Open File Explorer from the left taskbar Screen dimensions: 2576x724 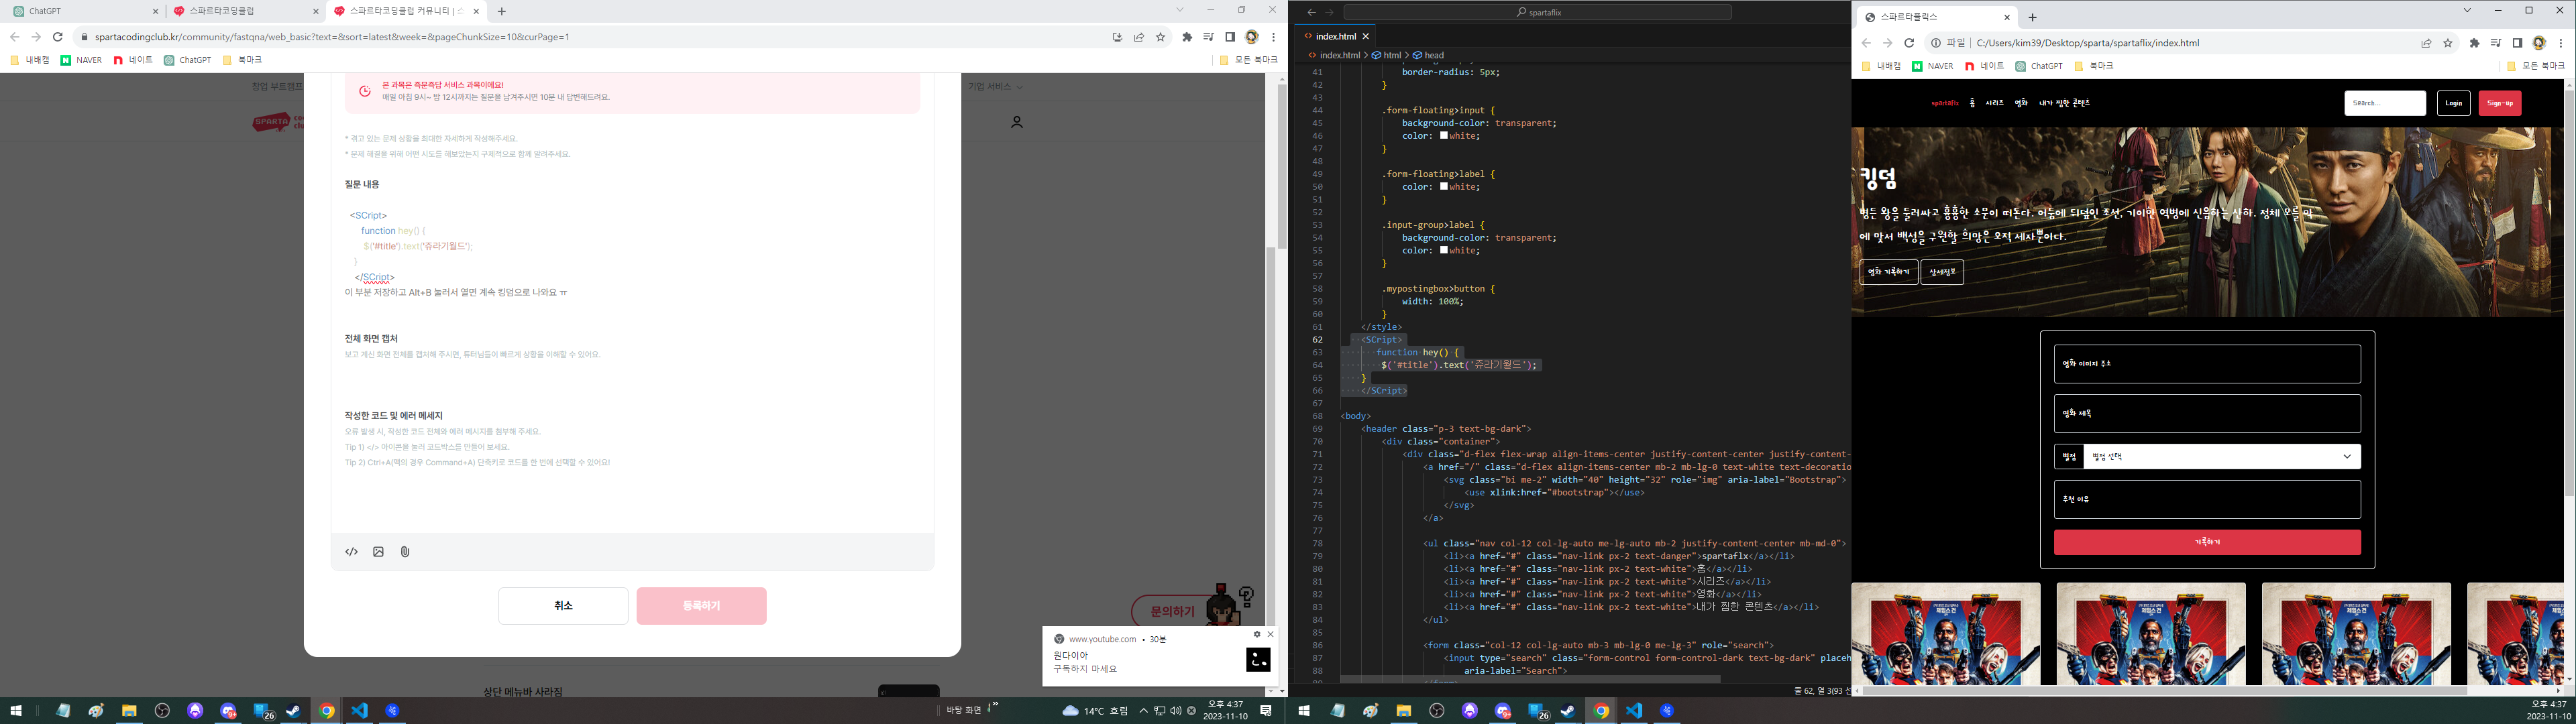(x=129, y=711)
